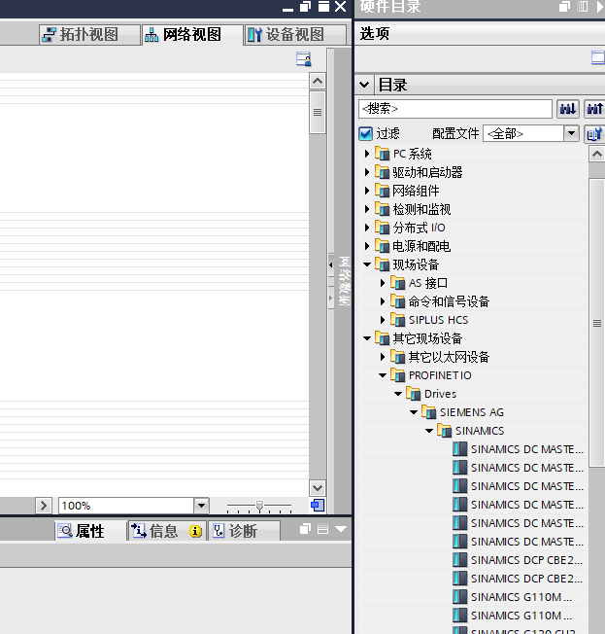Select the first SINAMICS DC MASTER device icon

point(460,449)
